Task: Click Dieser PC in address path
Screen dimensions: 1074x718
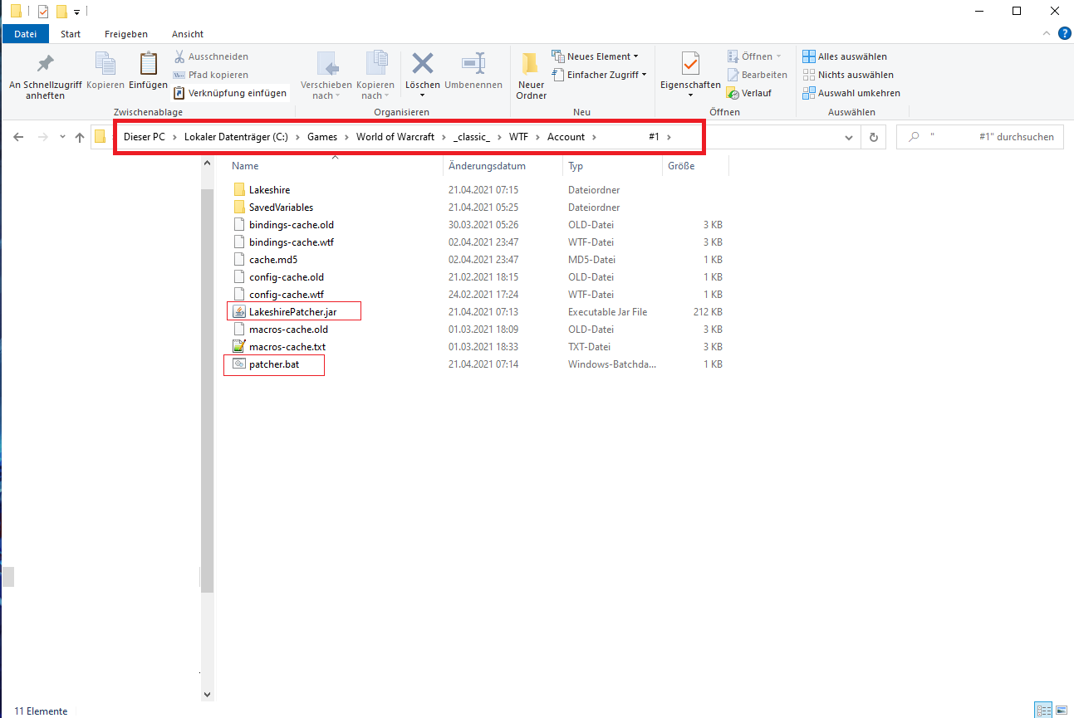Action: [x=145, y=137]
